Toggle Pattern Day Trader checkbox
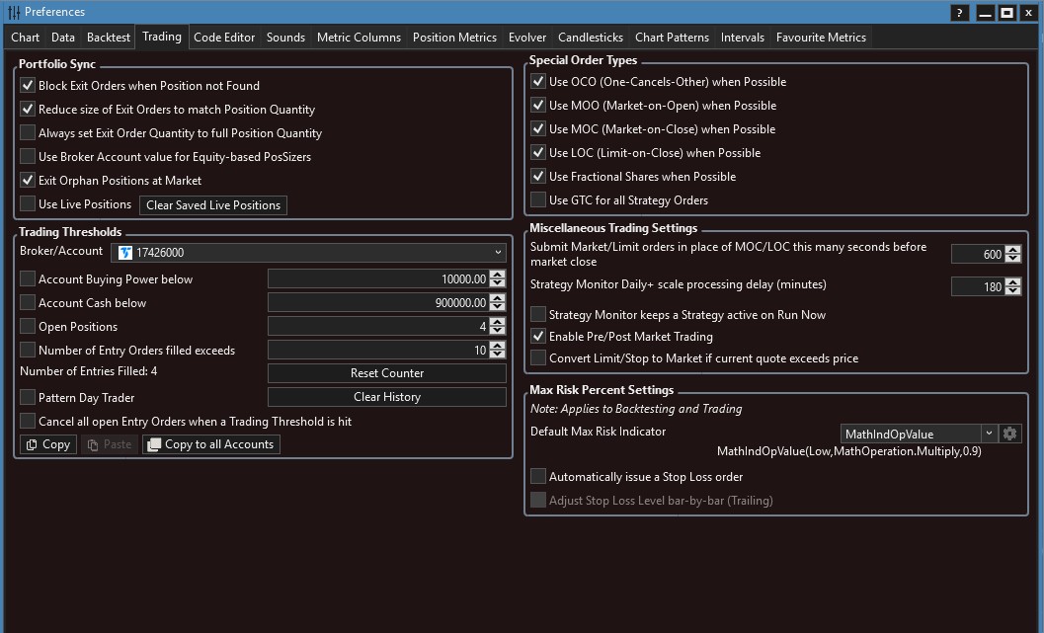Screen dimensions: 1044x633 (28, 397)
